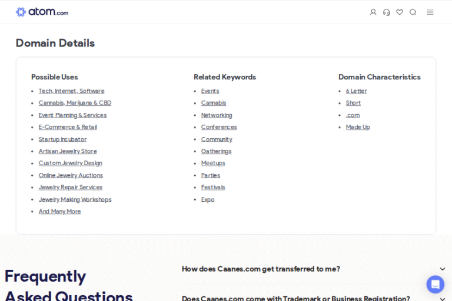Click the Startup Incubator link
The image size is (452, 301).
[62, 139]
